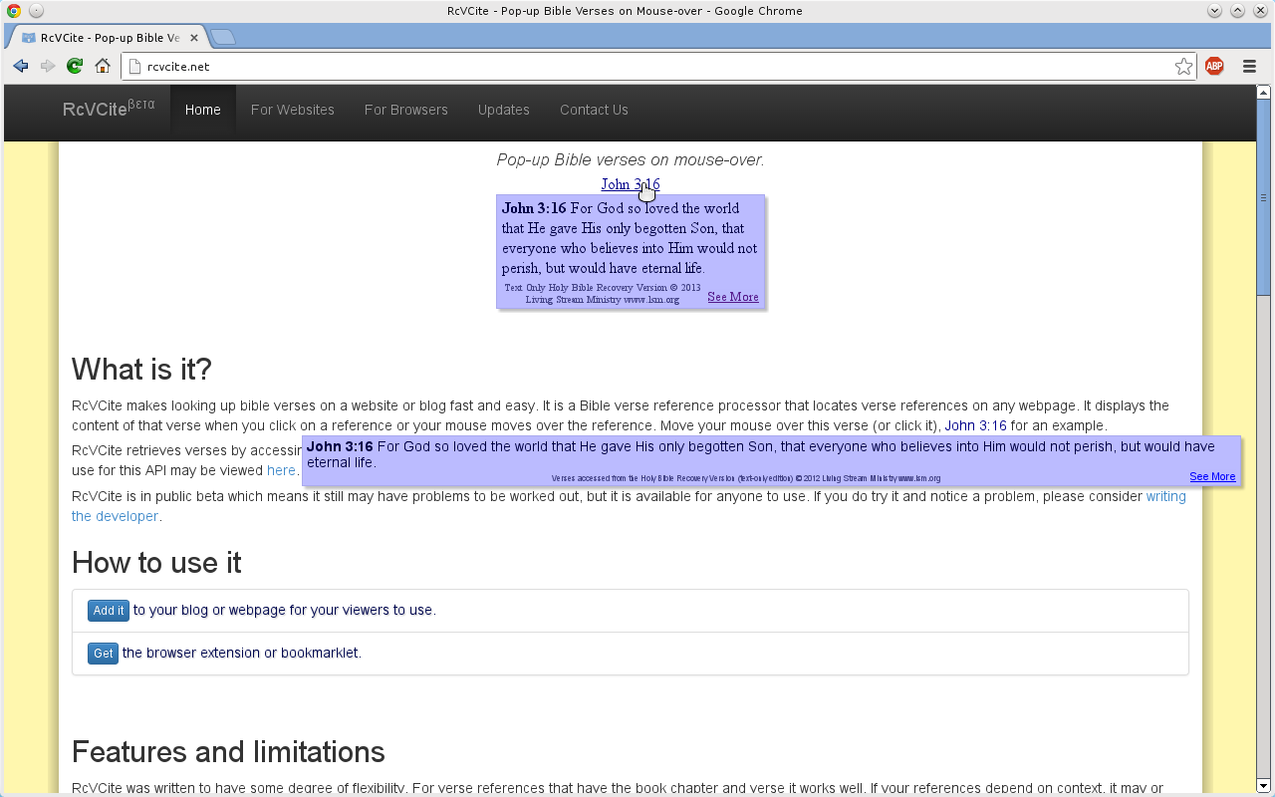Screen dimensions: 1275x797
Task: Reload the page with the refresh icon
Action: pyautogui.click(x=75, y=66)
